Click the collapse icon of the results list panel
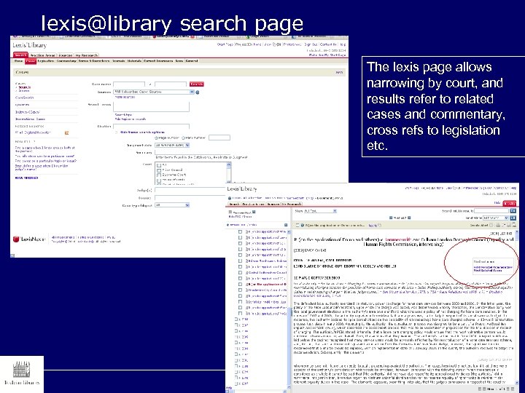525x393 pixels. (x=286, y=225)
